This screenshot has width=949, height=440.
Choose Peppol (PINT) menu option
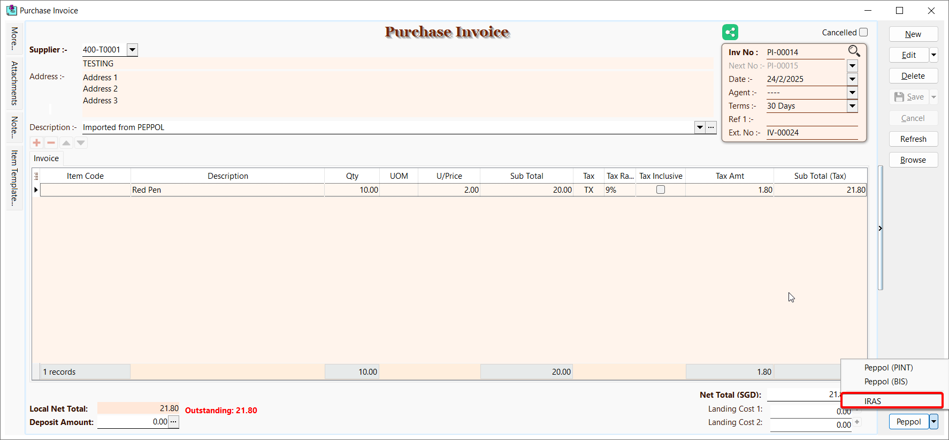tap(889, 368)
